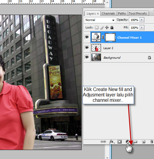Create a new layer group folder
Image resolution: width=154 pixels, height=159 pixels.
pos(136,141)
